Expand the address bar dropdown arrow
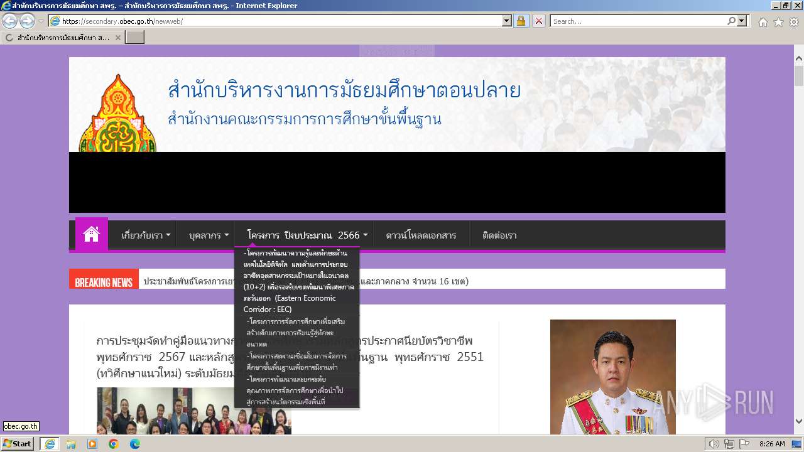Image resolution: width=804 pixels, height=452 pixels. coord(507,21)
